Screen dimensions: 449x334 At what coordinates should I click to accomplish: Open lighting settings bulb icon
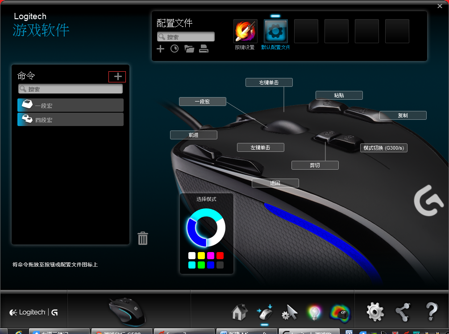[x=314, y=313]
